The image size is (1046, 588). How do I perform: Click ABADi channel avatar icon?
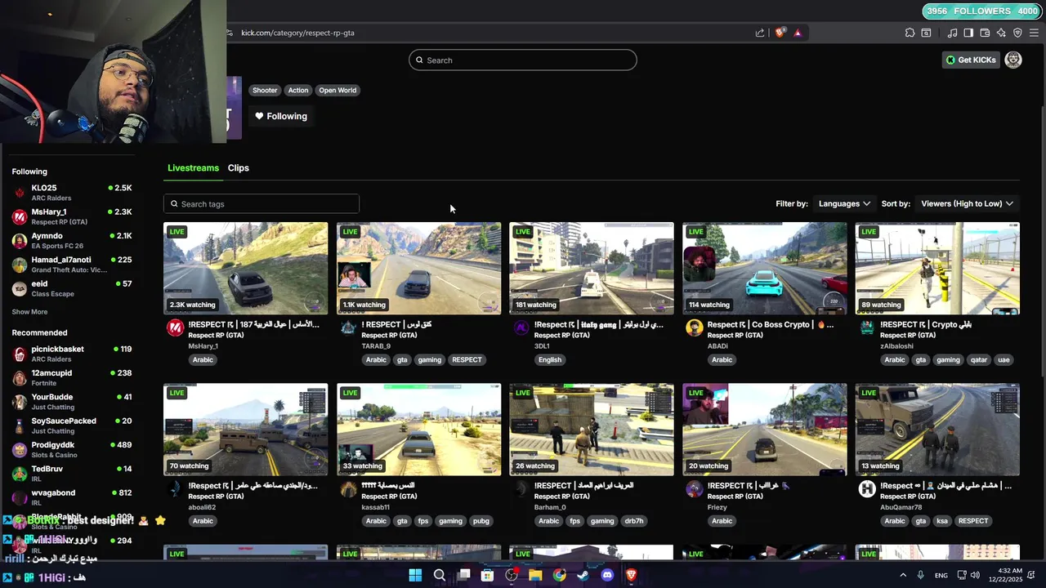695,328
